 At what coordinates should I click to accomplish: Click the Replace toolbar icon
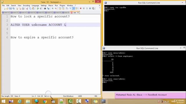click(x=48, y=8)
